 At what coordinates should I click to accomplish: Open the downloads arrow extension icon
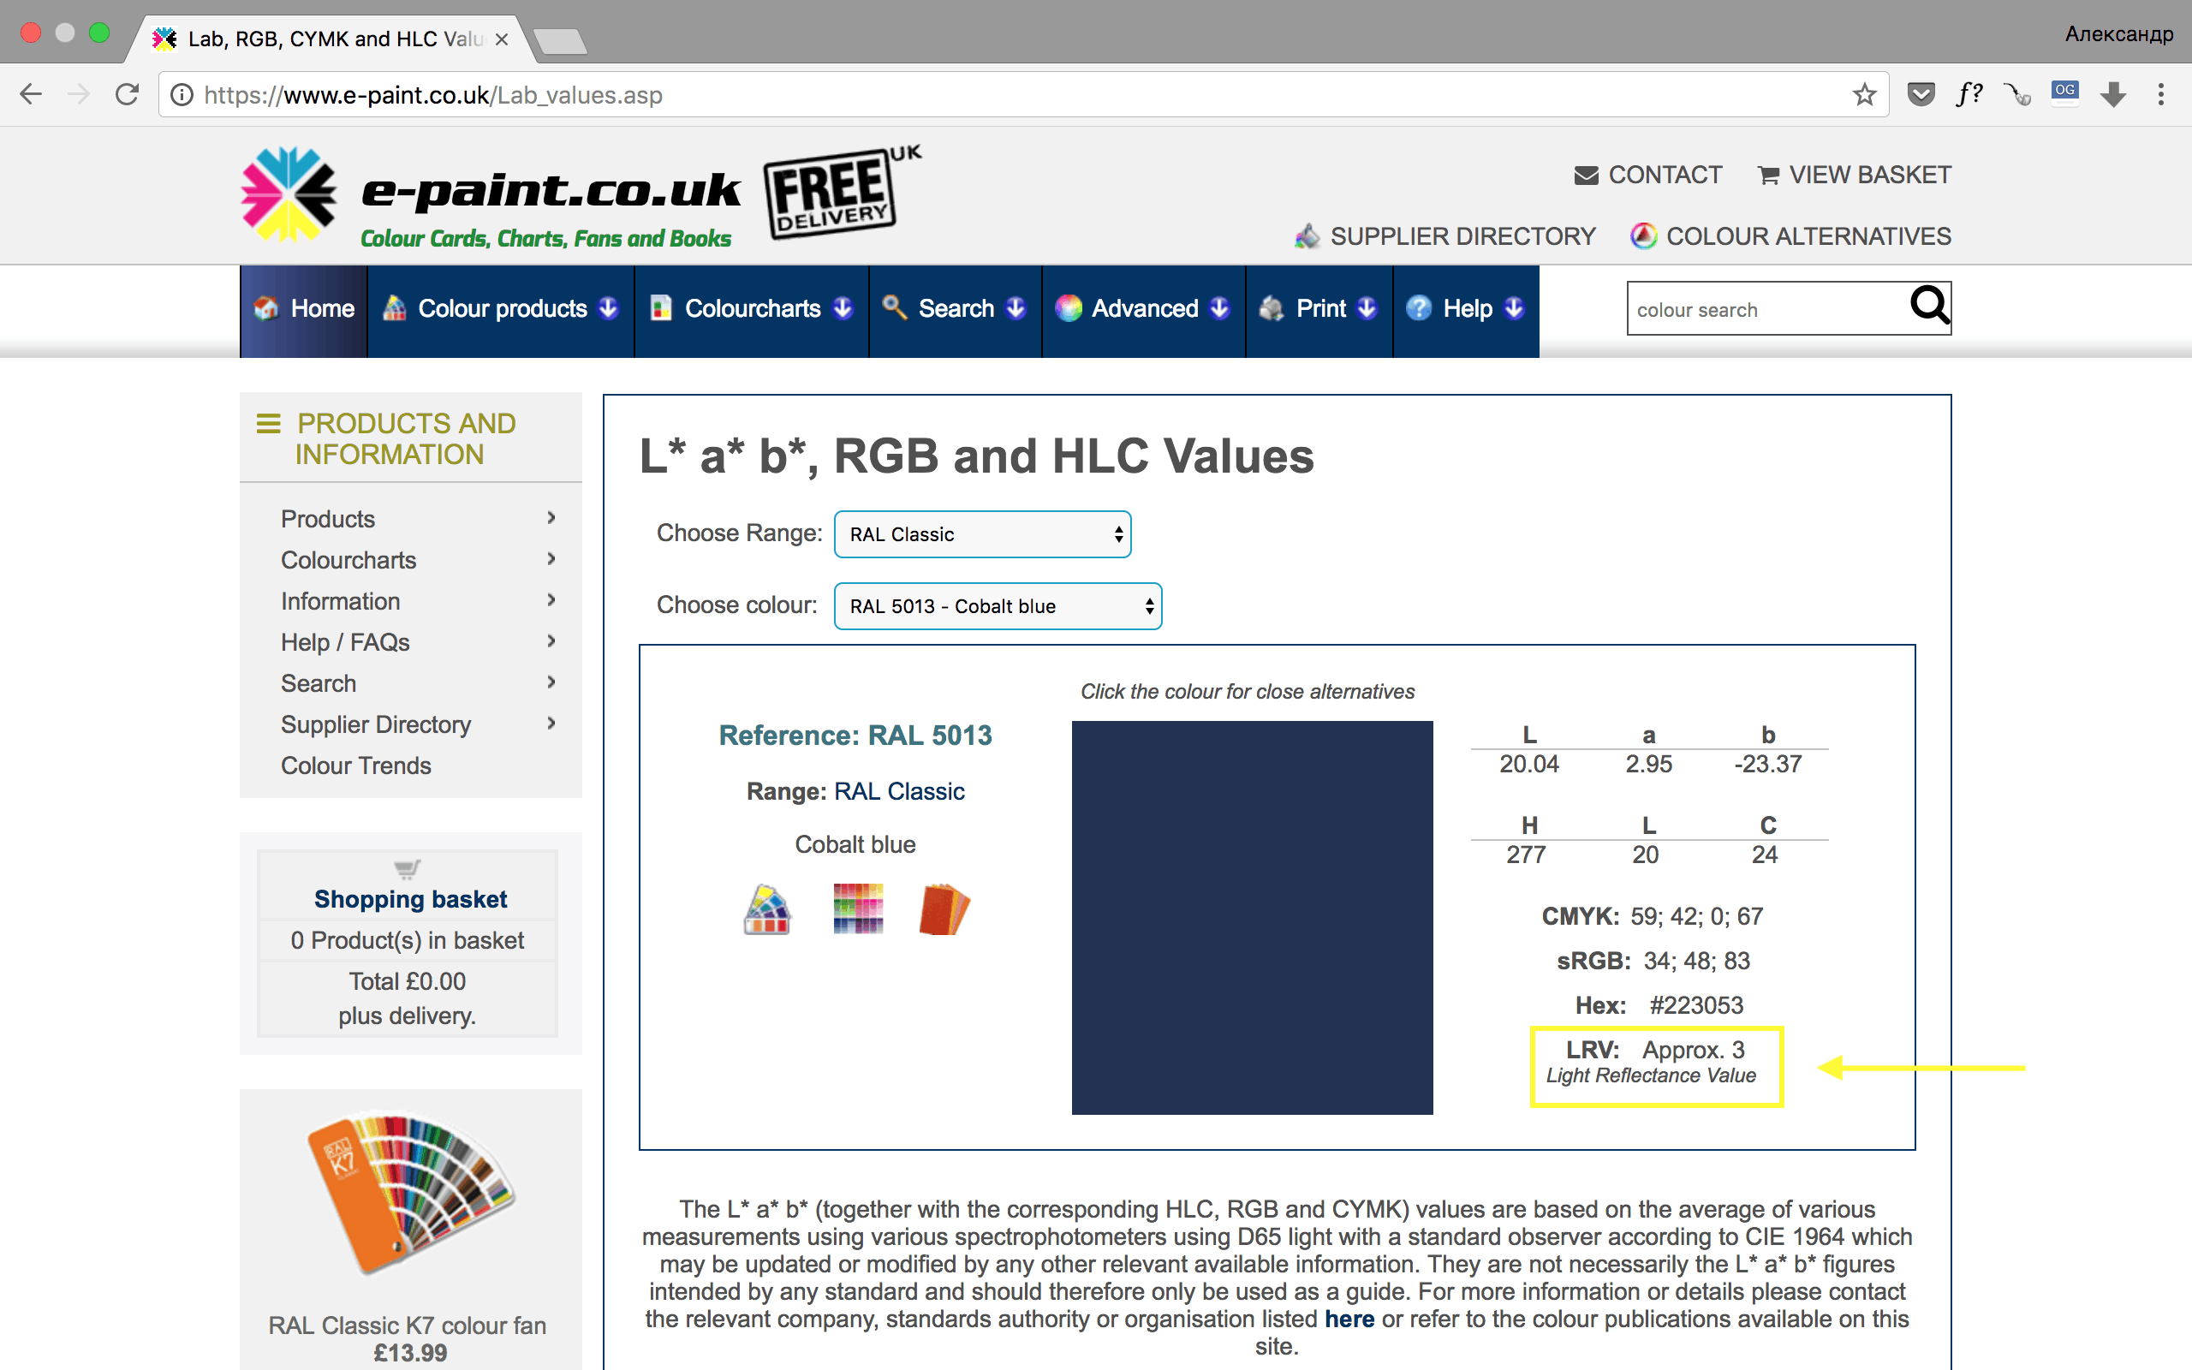2113,94
